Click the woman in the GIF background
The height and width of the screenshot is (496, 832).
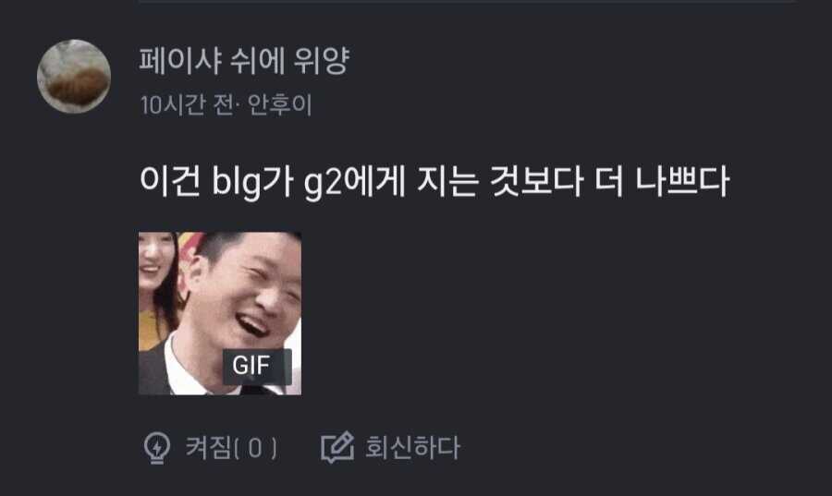click(156, 286)
